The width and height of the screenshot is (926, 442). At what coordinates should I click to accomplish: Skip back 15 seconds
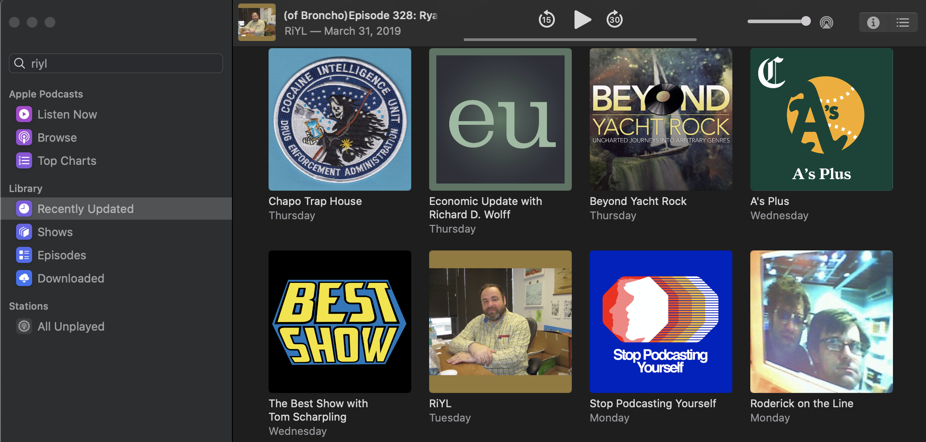pos(546,20)
